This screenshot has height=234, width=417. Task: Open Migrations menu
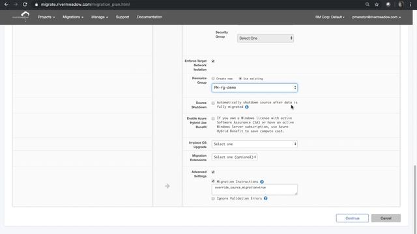click(73, 17)
